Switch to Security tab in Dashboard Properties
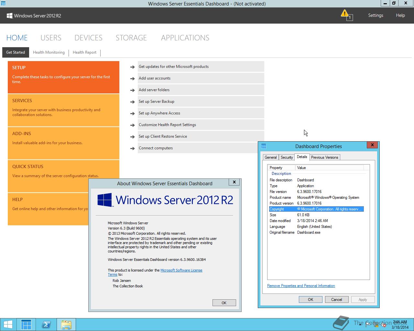This screenshot has width=414, height=331. (287, 157)
